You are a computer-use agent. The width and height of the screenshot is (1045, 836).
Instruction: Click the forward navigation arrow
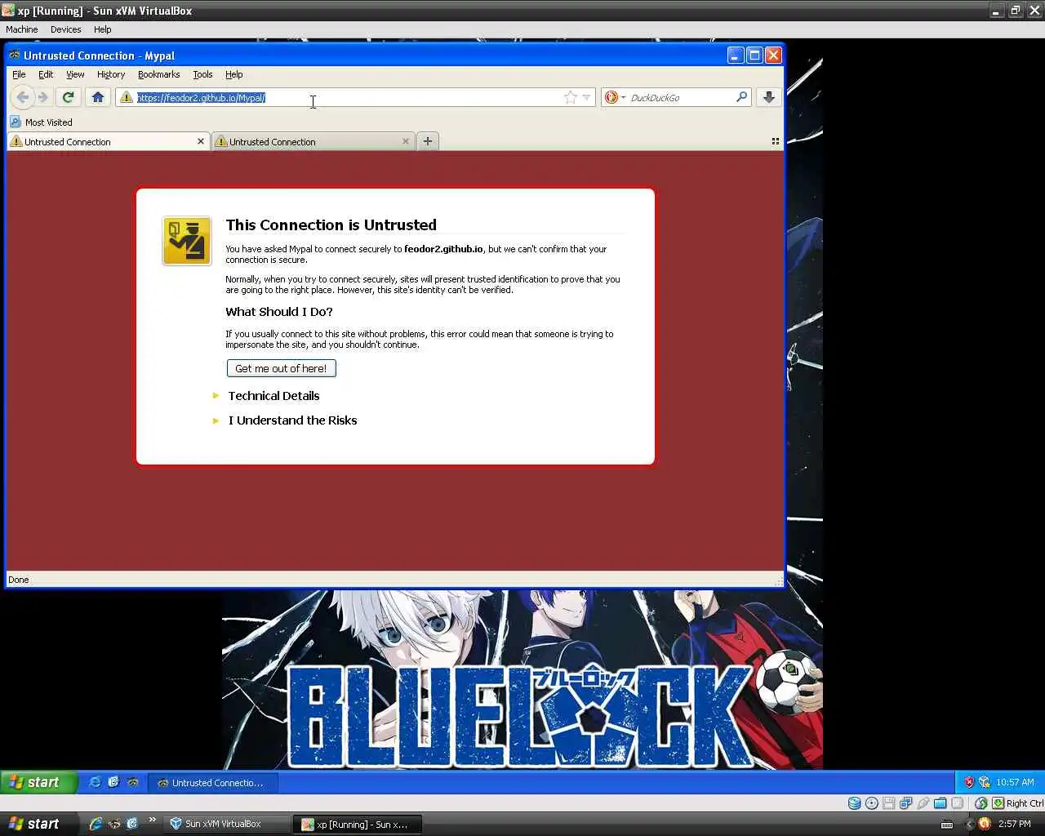pyautogui.click(x=43, y=97)
